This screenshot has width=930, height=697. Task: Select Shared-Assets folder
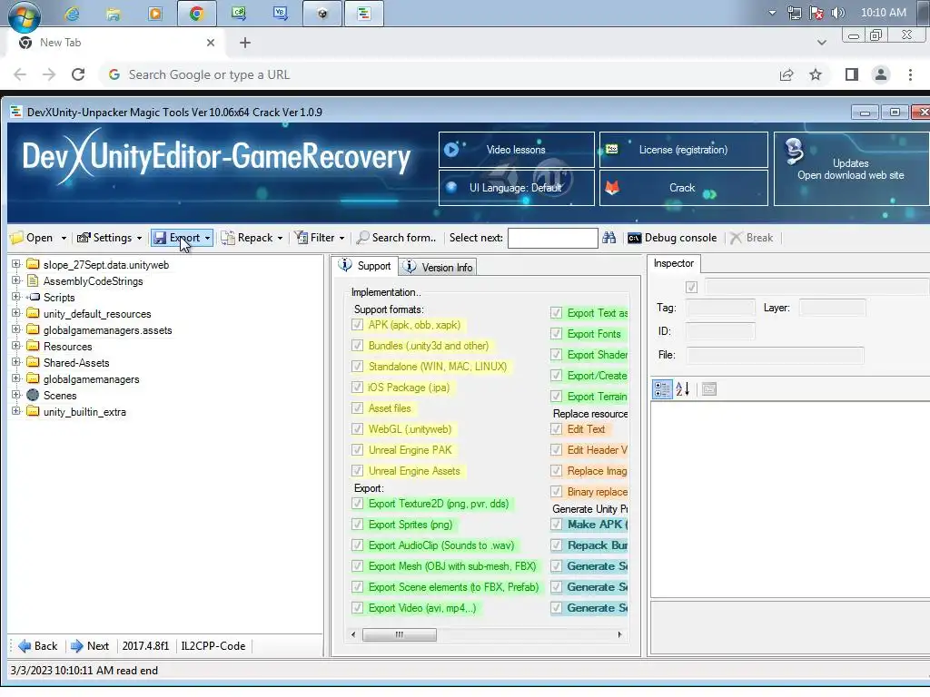point(68,363)
